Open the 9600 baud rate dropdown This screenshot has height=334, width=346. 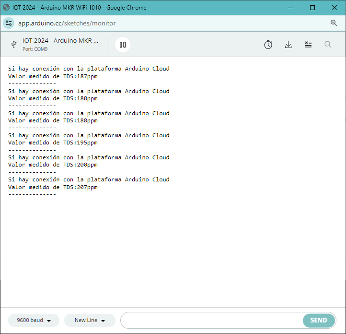click(x=34, y=320)
